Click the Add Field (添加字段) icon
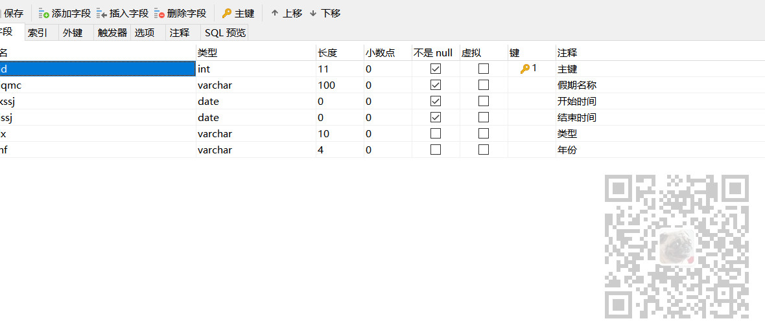The height and width of the screenshot is (334, 765). coord(44,13)
